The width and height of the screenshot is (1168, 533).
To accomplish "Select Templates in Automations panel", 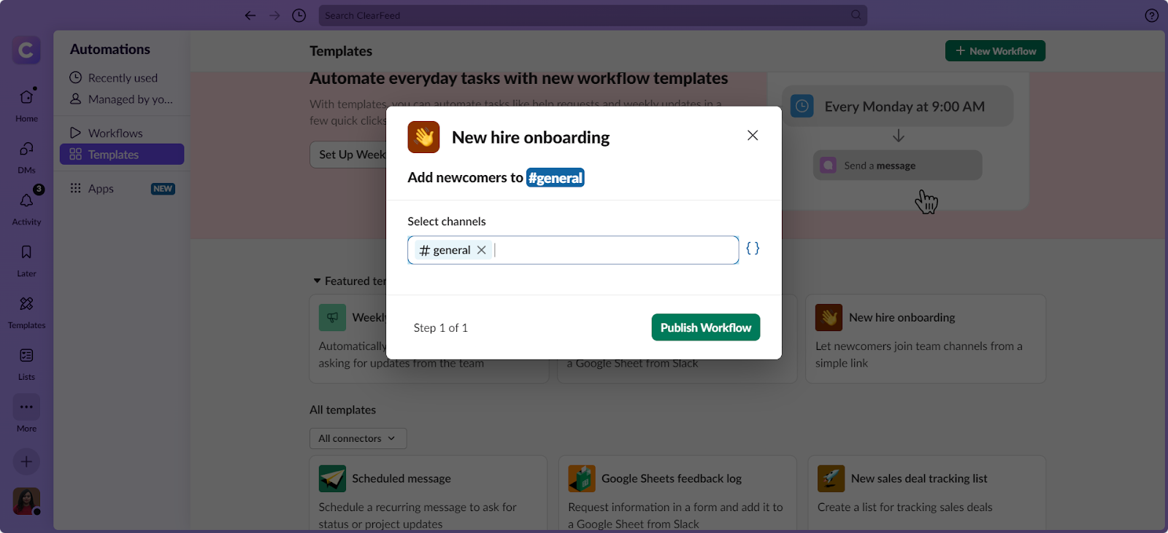I will (122, 154).
